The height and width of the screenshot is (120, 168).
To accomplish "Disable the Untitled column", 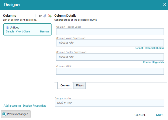I will point(10,31).
